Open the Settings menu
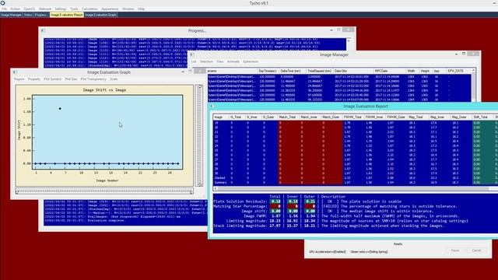 coord(61,9)
